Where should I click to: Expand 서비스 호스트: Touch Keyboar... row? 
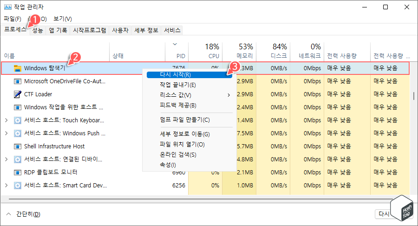tap(7, 120)
